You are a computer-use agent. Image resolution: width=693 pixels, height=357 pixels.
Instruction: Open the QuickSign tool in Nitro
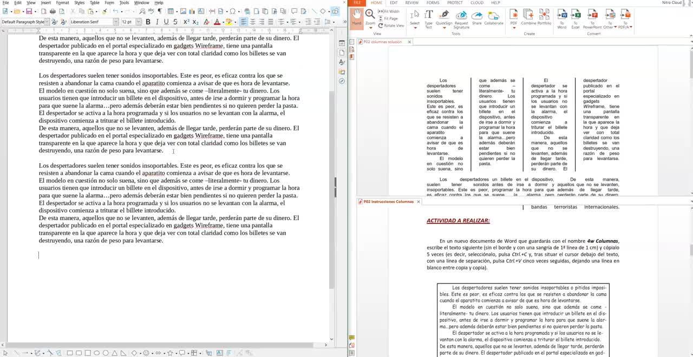[x=444, y=18]
